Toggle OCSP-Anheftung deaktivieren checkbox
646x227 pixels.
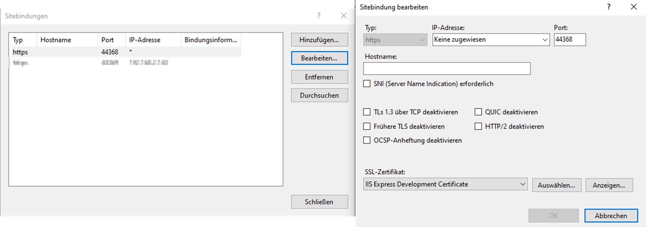tap(367, 140)
